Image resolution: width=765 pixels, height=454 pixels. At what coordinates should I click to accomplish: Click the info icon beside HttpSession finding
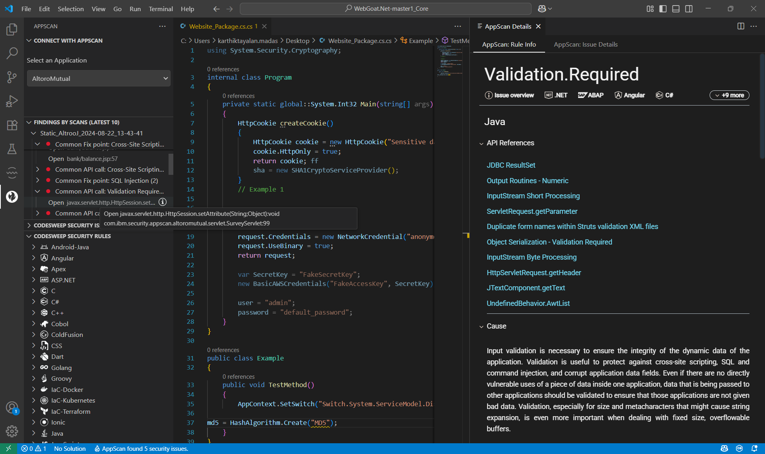tap(163, 202)
